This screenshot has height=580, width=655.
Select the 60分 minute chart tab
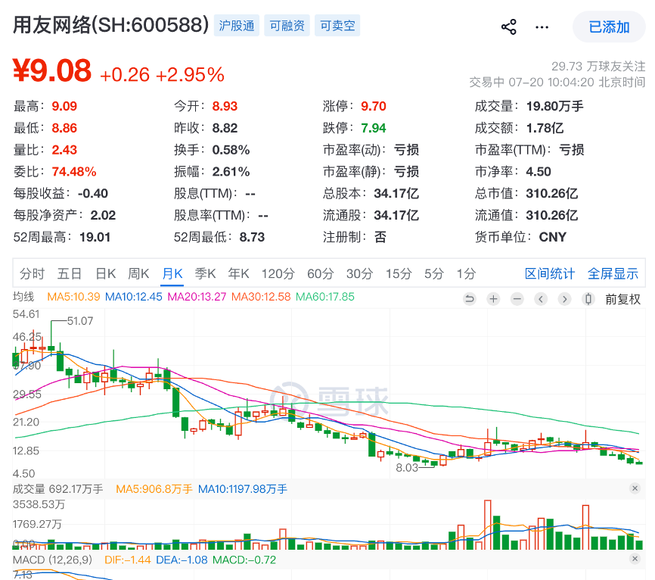321,274
